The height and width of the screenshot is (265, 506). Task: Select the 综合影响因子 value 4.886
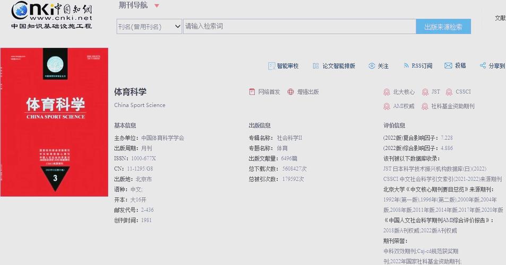click(x=447, y=148)
